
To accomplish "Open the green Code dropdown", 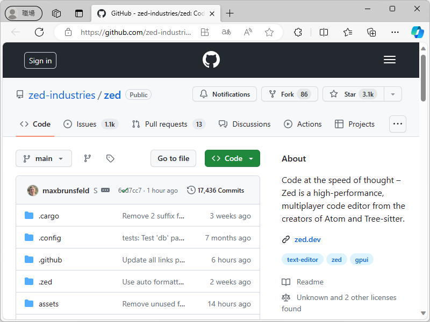I will [x=232, y=158].
